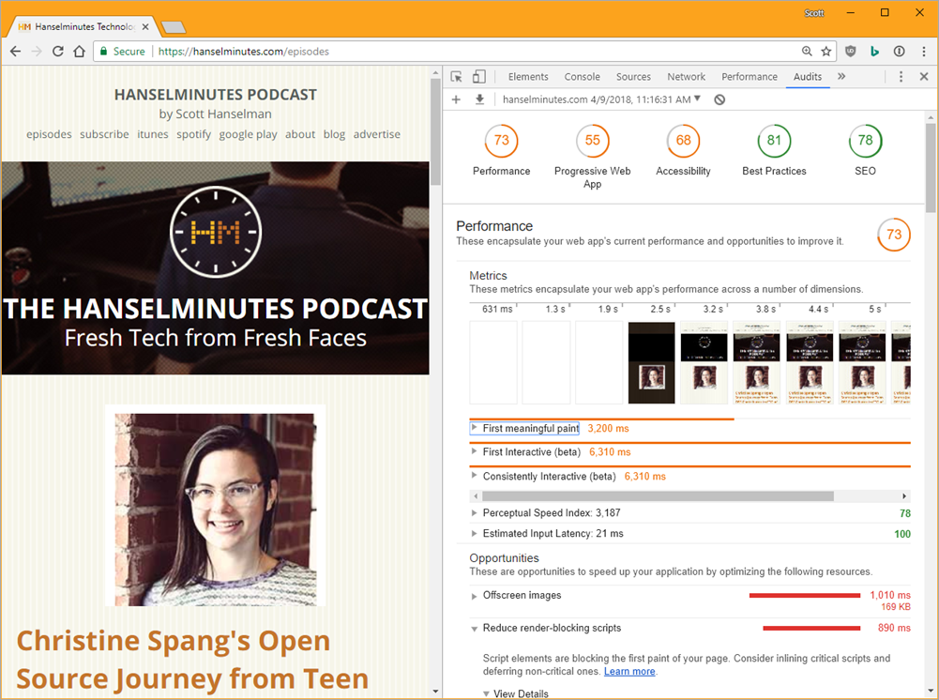Click the Scott profile button
The image size is (939, 700).
point(814,13)
